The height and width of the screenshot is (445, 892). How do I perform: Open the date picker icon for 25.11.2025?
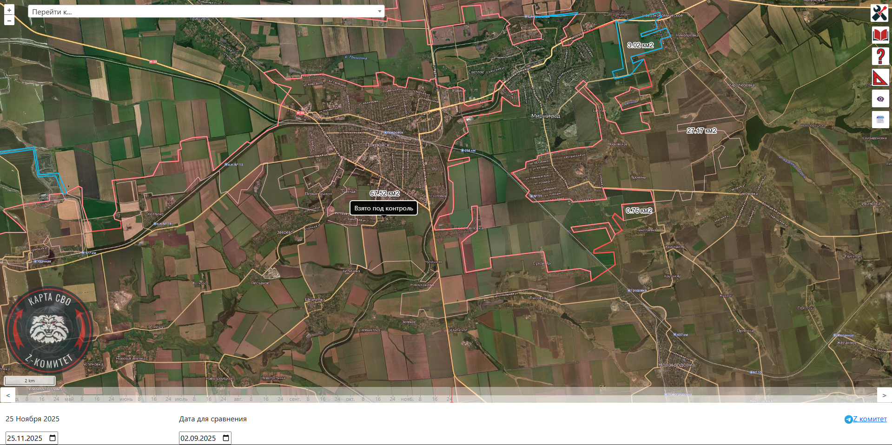(x=53, y=438)
